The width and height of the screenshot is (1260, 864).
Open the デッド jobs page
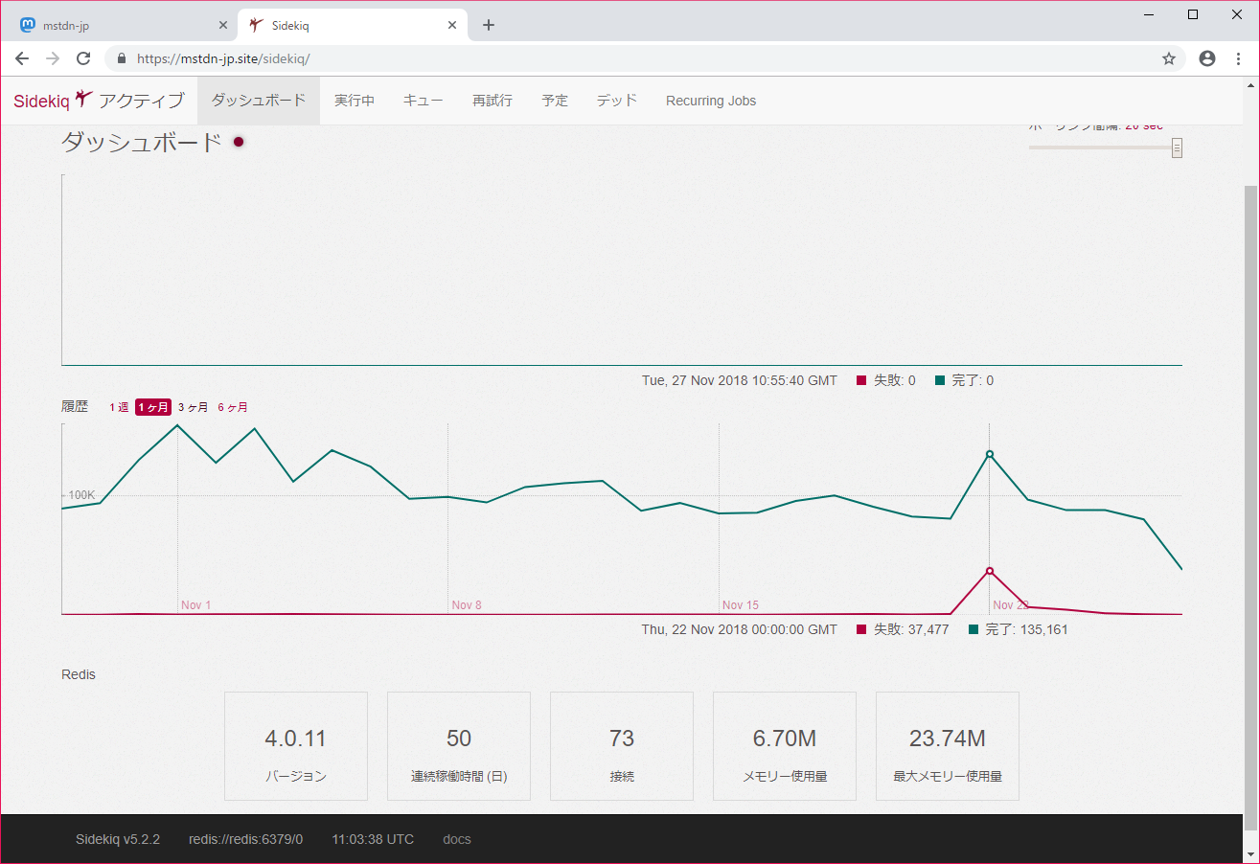[617, 101]
